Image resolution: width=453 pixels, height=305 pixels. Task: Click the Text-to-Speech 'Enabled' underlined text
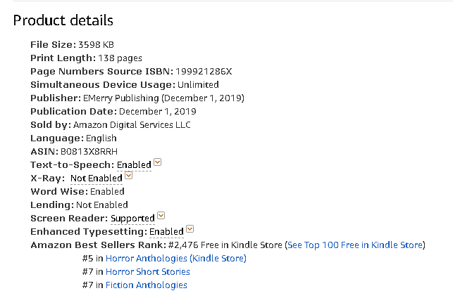pos(134,164)
